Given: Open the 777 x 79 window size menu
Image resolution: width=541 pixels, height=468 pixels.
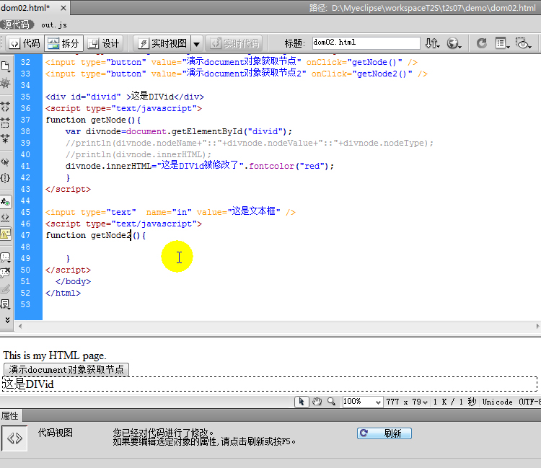Looking at the screenshot, I should (407, 402).
